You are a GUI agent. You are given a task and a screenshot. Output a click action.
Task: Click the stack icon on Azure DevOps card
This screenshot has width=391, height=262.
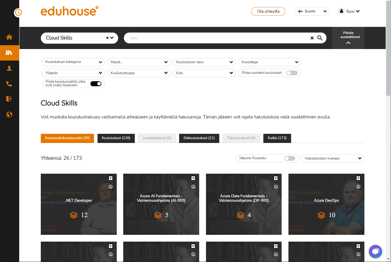click(x=322, y=215)
